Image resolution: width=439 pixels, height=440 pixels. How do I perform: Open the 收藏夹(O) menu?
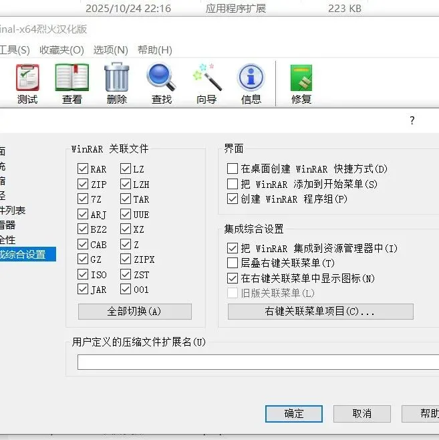pos(61,50)
